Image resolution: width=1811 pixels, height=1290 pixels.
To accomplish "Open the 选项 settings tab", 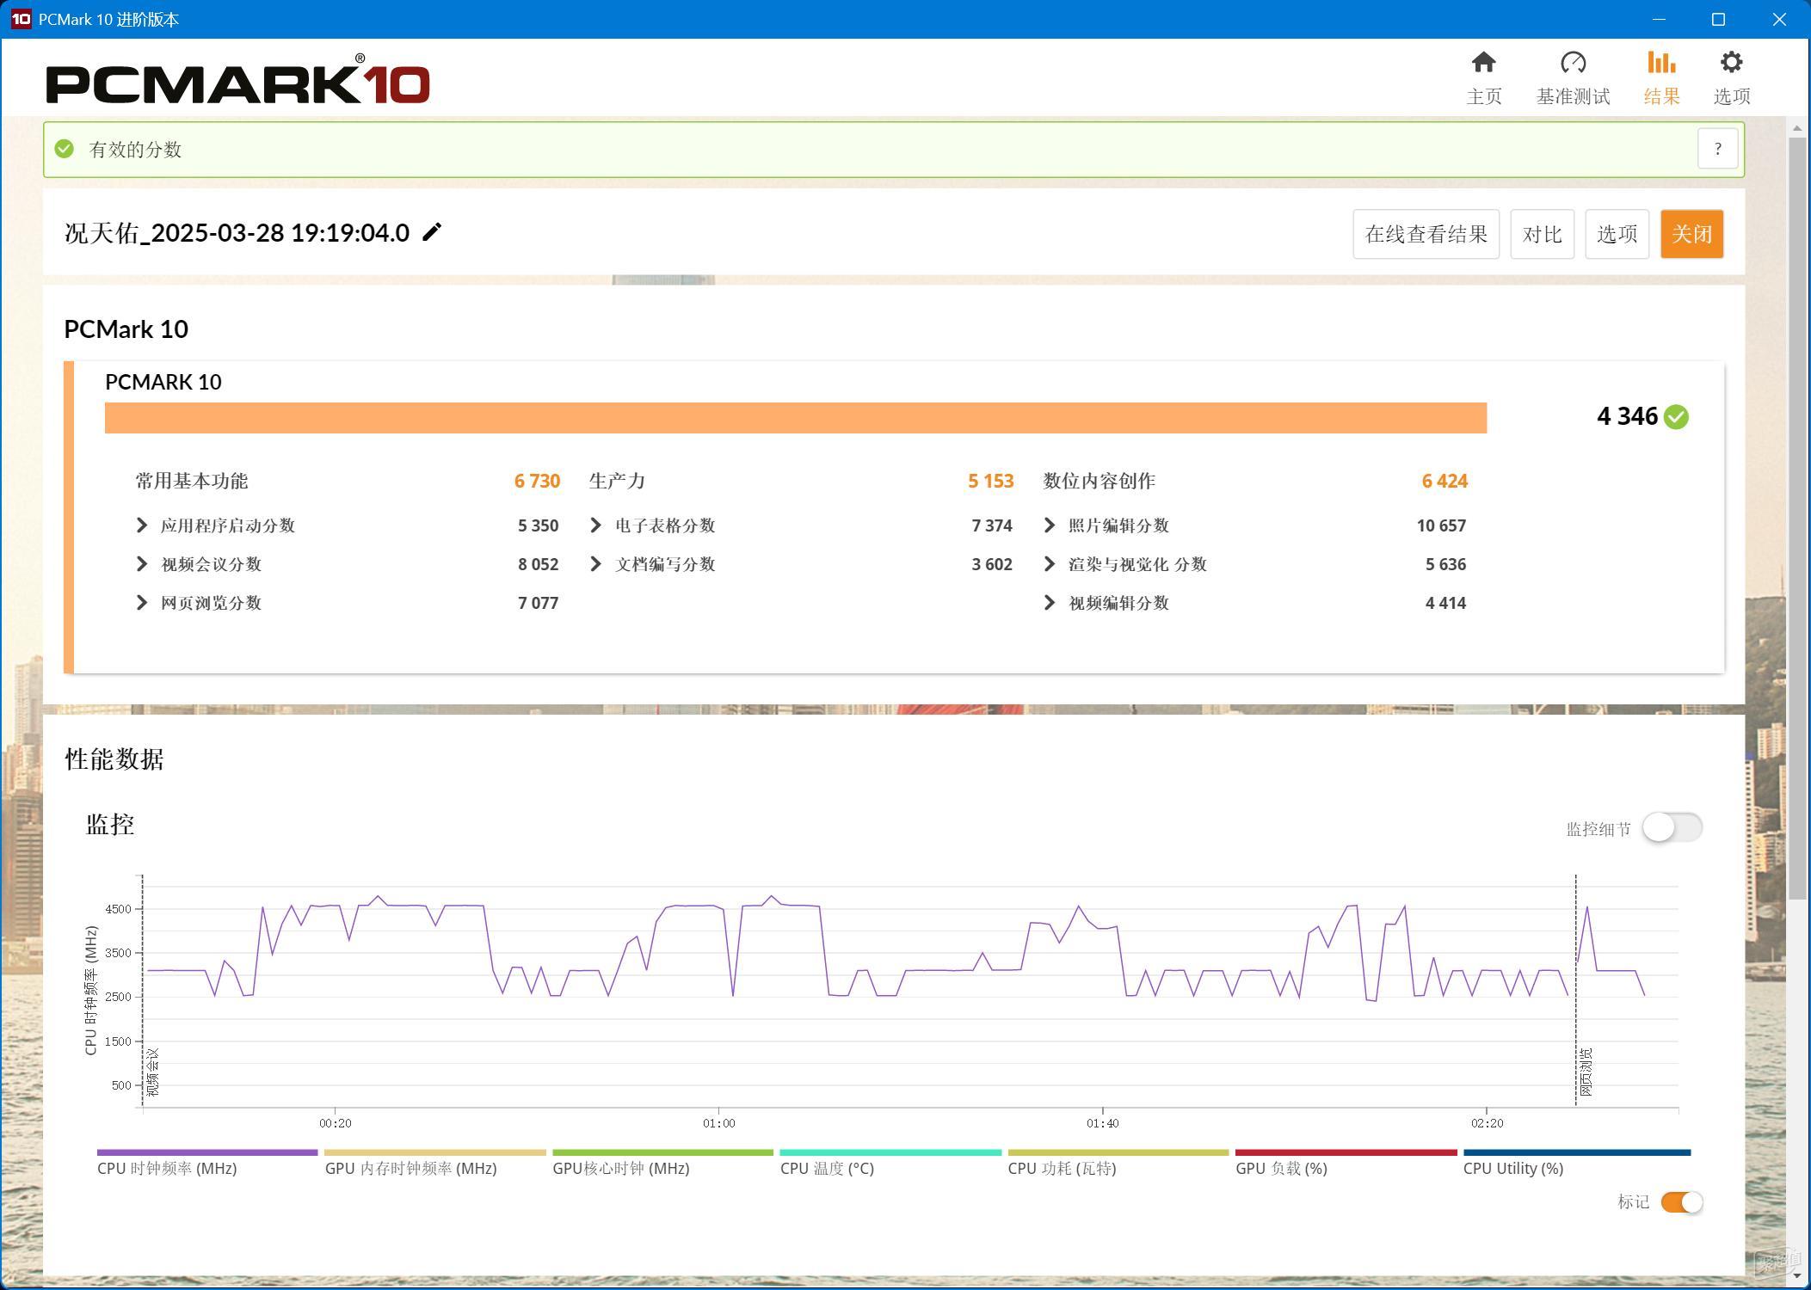I will 1731,77.
